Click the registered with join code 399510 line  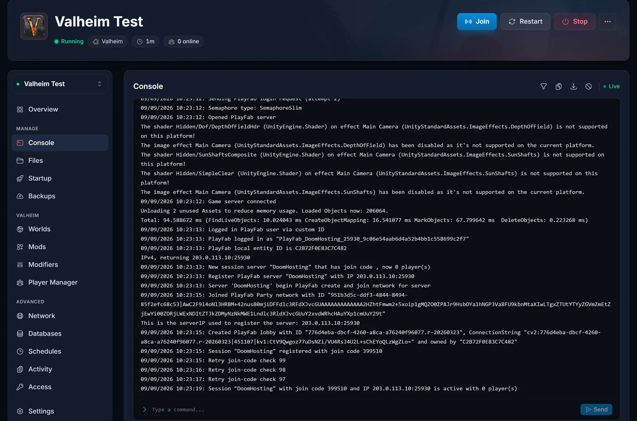click(261, 351)
